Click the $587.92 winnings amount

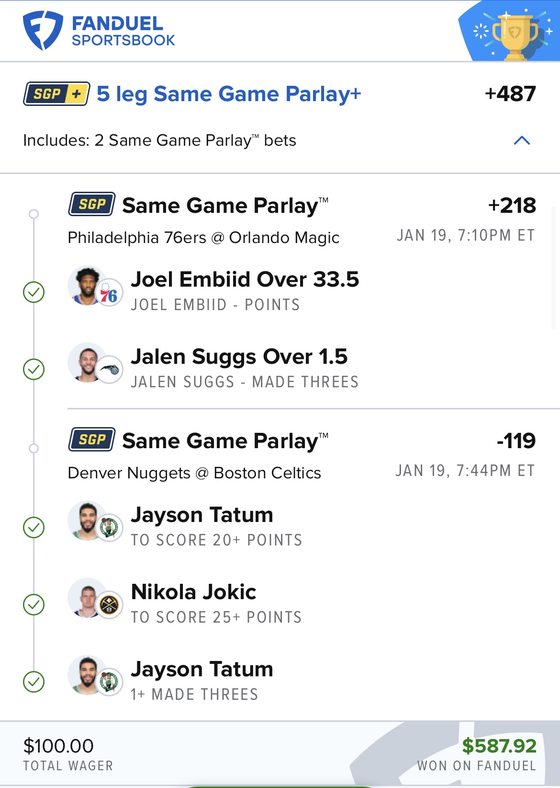499,746
